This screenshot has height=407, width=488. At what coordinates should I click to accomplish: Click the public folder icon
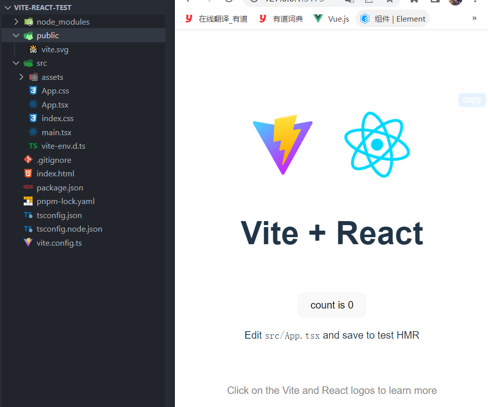tap(28, 36)
